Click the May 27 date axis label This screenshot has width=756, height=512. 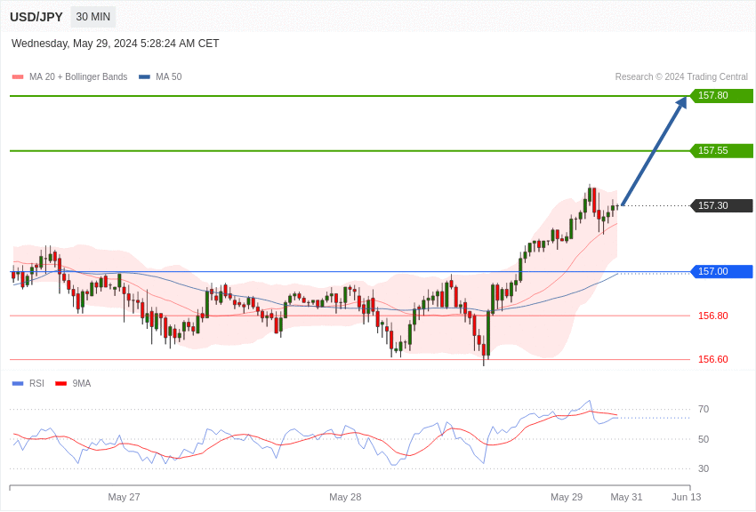124,497
